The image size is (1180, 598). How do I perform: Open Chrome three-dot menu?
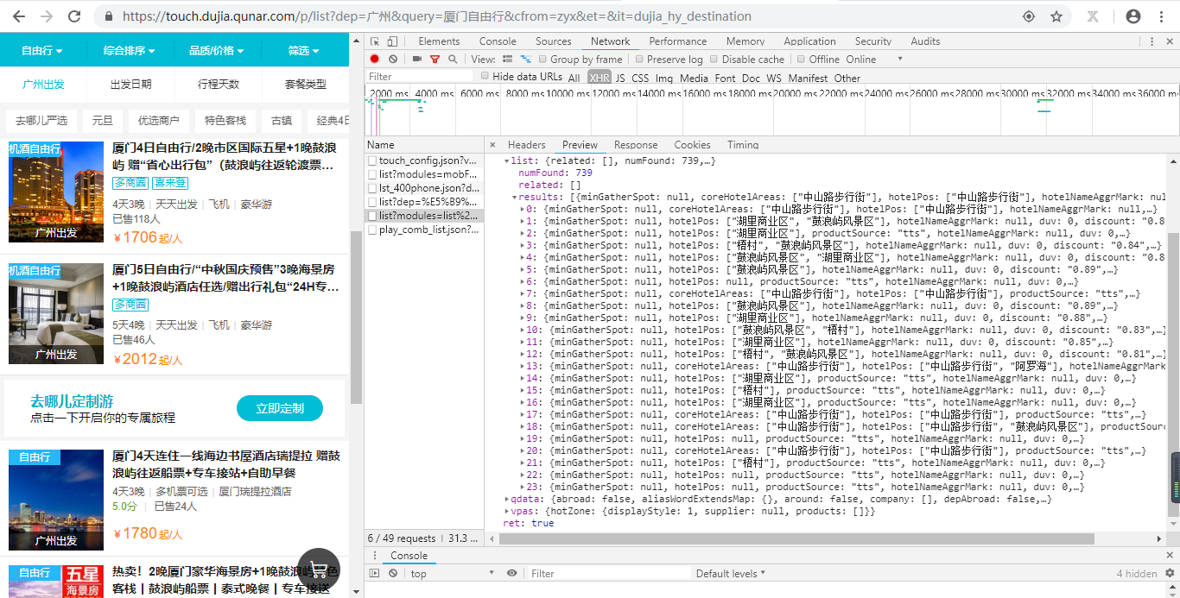coord(1162,16)
